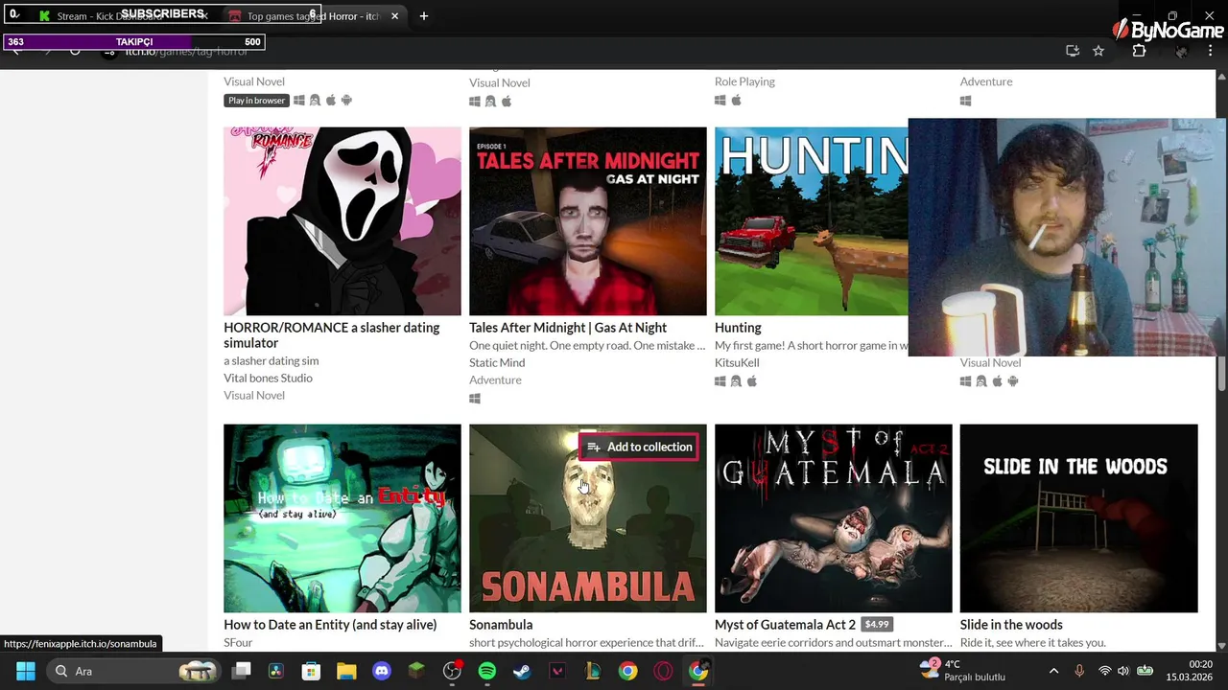Screen dimensions: 1228x690
Task: Open Minecraft block icon in taskbar
Action: (416, 671)
